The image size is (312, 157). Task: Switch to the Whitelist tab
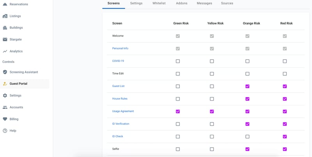[x=159, y=3]
